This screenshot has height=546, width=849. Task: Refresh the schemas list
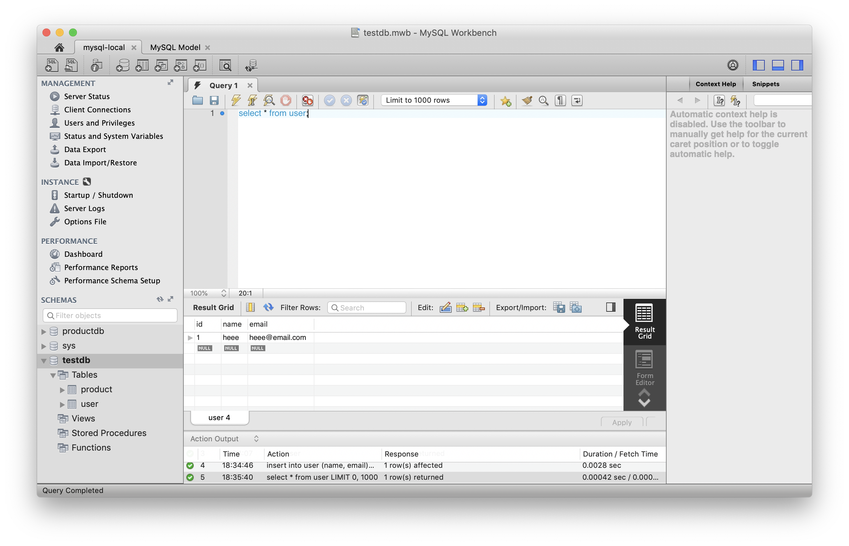160,299
